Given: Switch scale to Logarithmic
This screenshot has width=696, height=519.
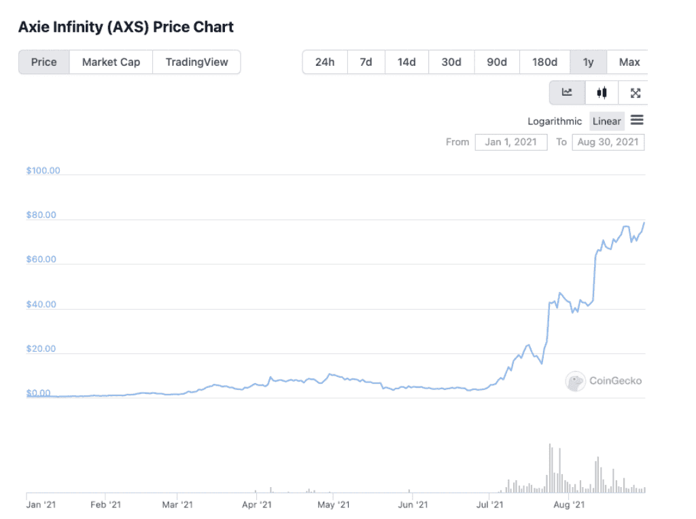Looking at the screenshot, I should pos(555,121).
